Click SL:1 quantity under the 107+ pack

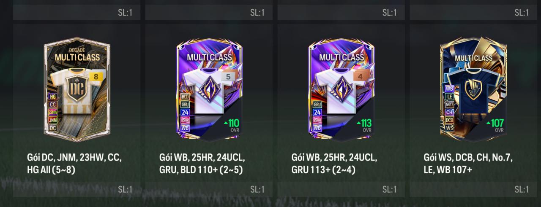pyautogui.click(x=521, y=189)
